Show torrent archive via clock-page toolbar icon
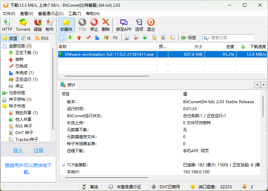This screenshot has width=268, height=191. point(127,37)
